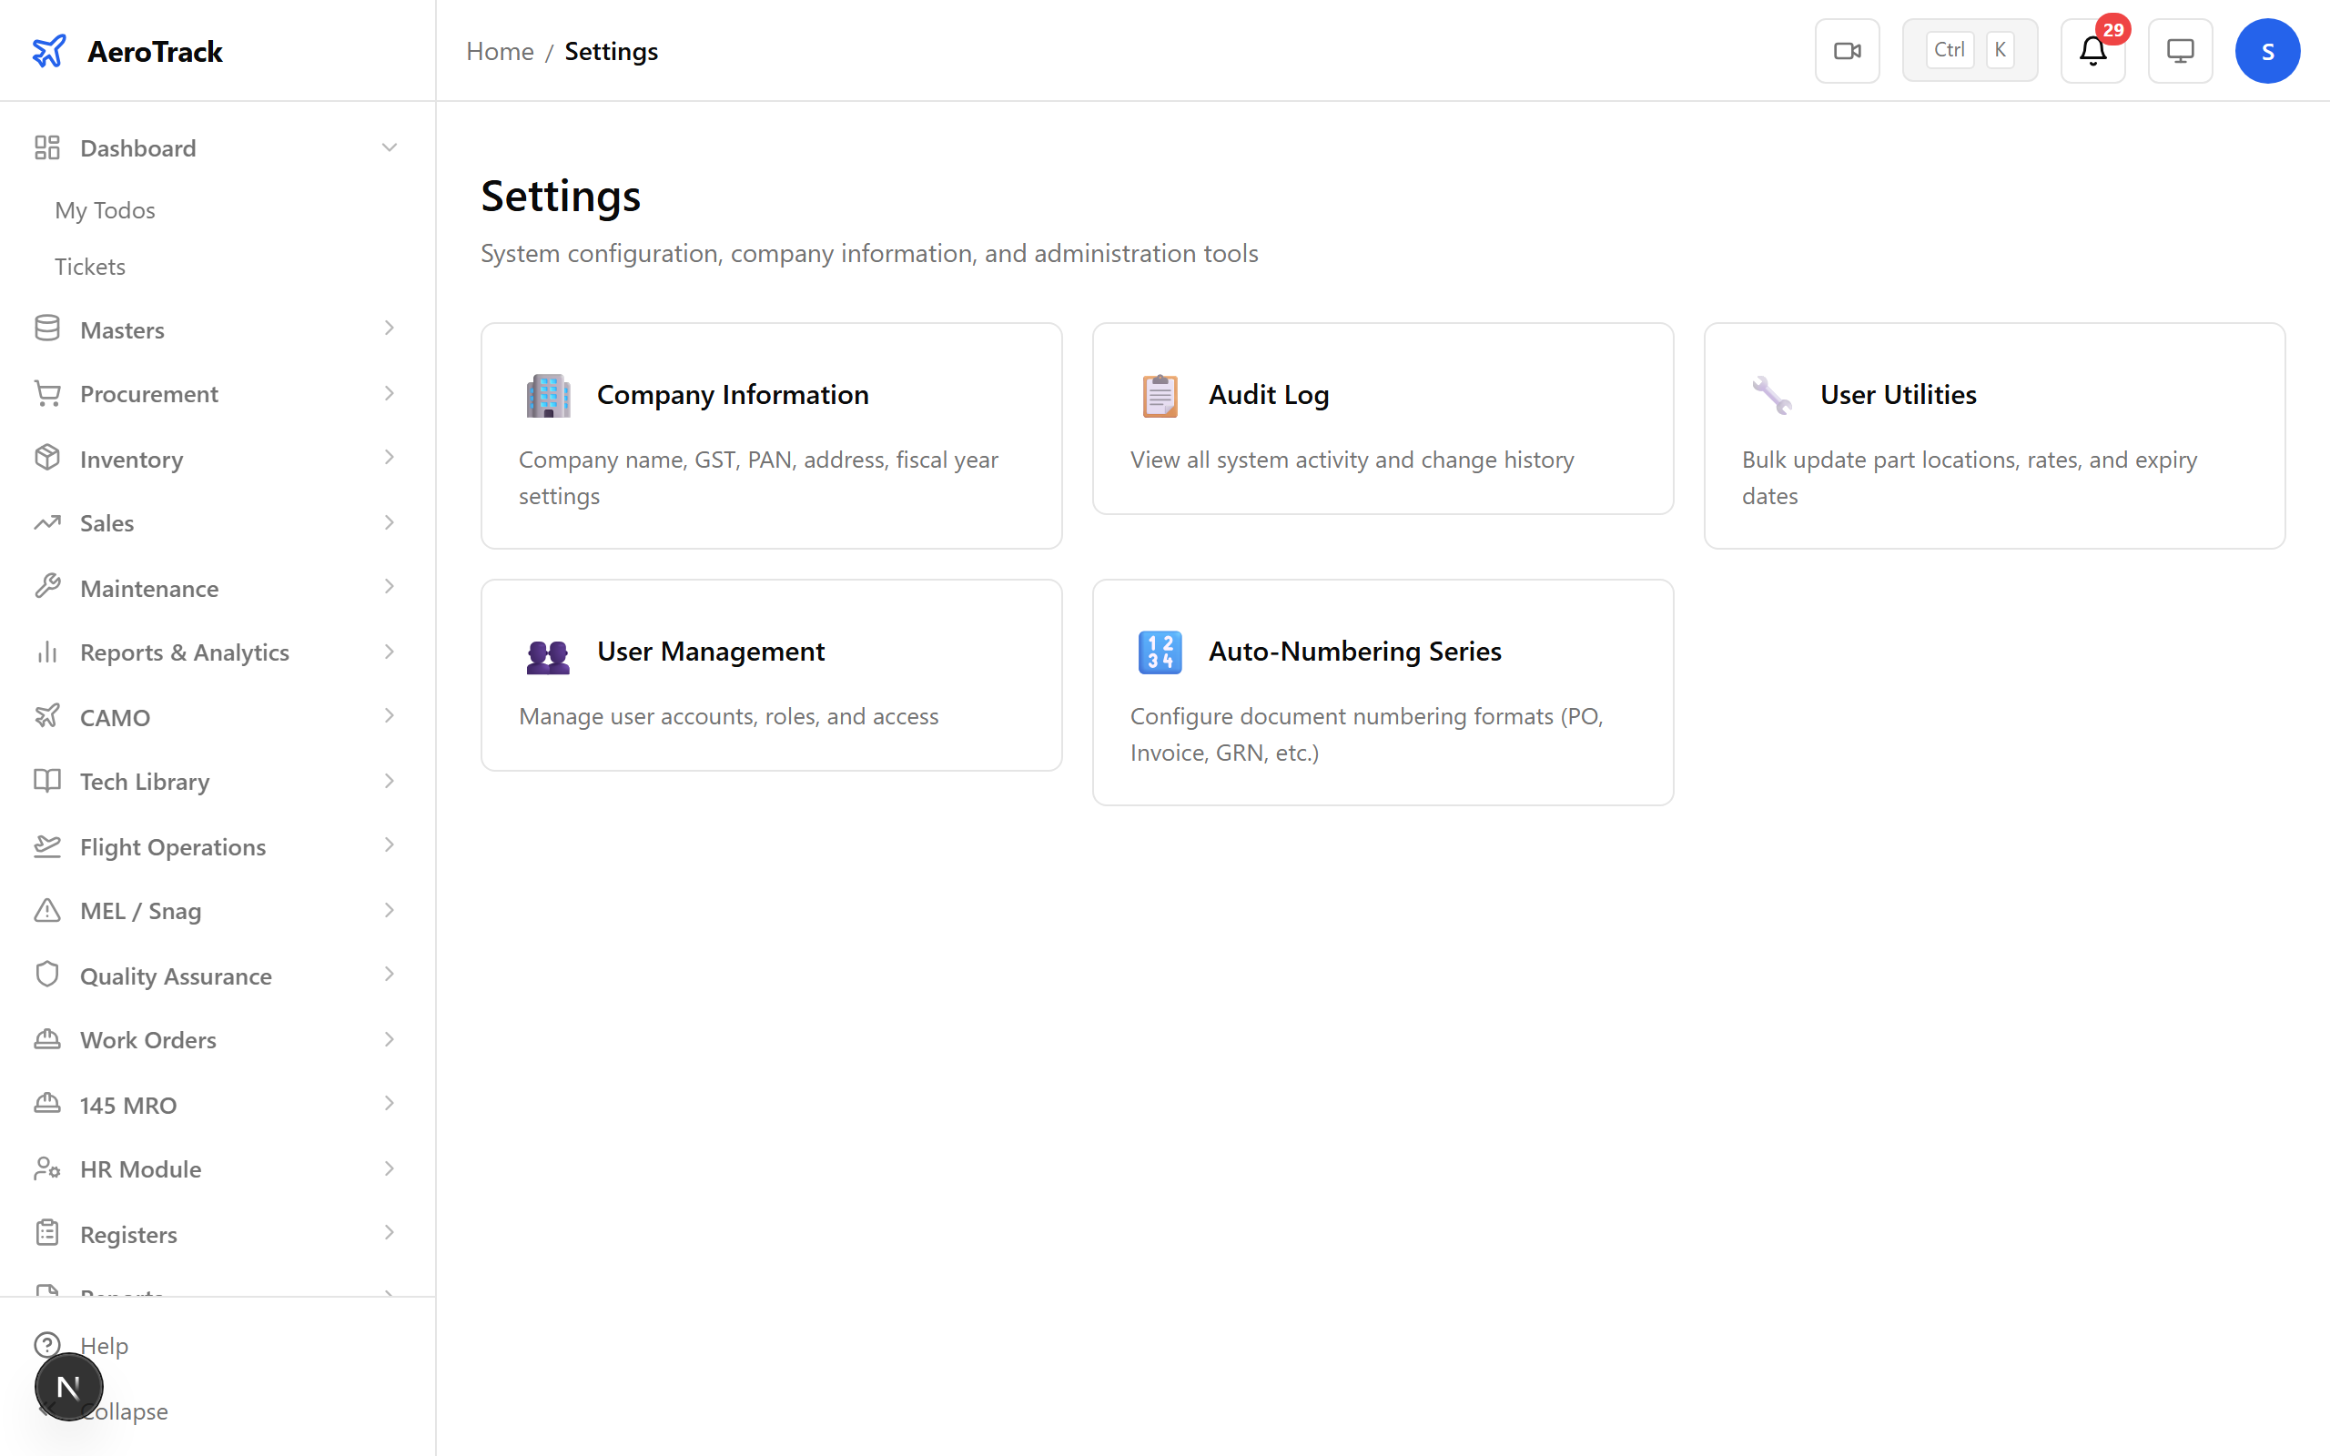Click the monitor display icon in header
This screenshot has height=1456, width=2330.
[x=2180, y=50]
